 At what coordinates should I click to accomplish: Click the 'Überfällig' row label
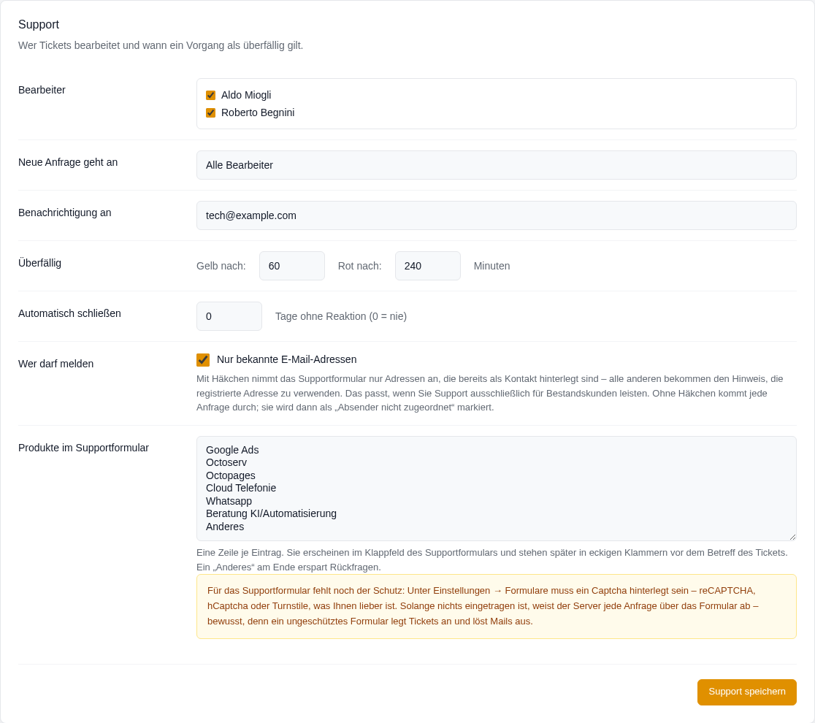click(39, 263)
